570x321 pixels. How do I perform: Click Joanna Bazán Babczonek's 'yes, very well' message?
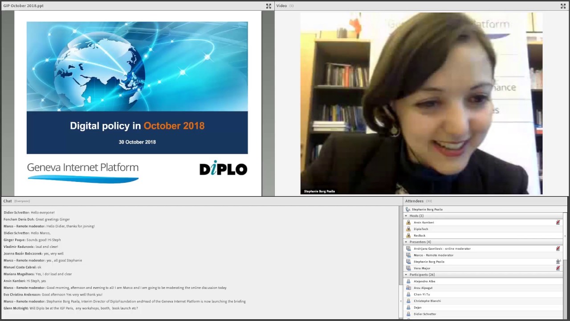point(34,254)
